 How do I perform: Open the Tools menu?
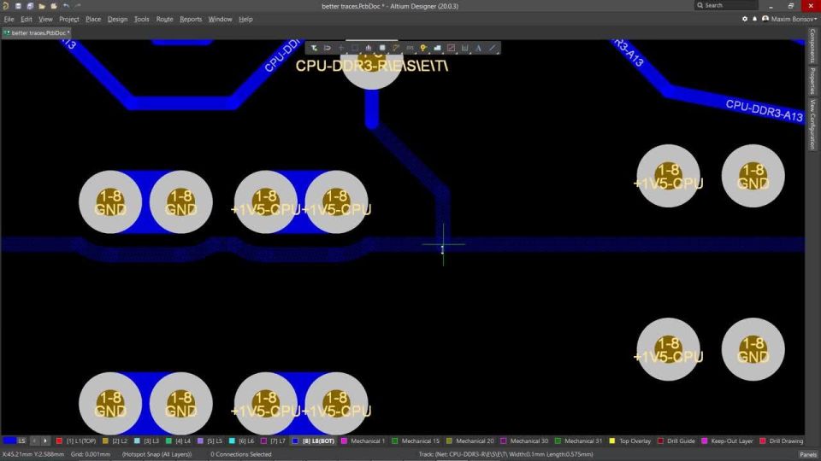pyautogui.click(x=141, y=20)
